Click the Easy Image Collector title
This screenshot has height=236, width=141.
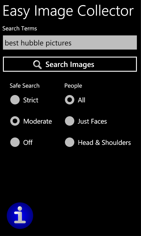tap(68, 11)
